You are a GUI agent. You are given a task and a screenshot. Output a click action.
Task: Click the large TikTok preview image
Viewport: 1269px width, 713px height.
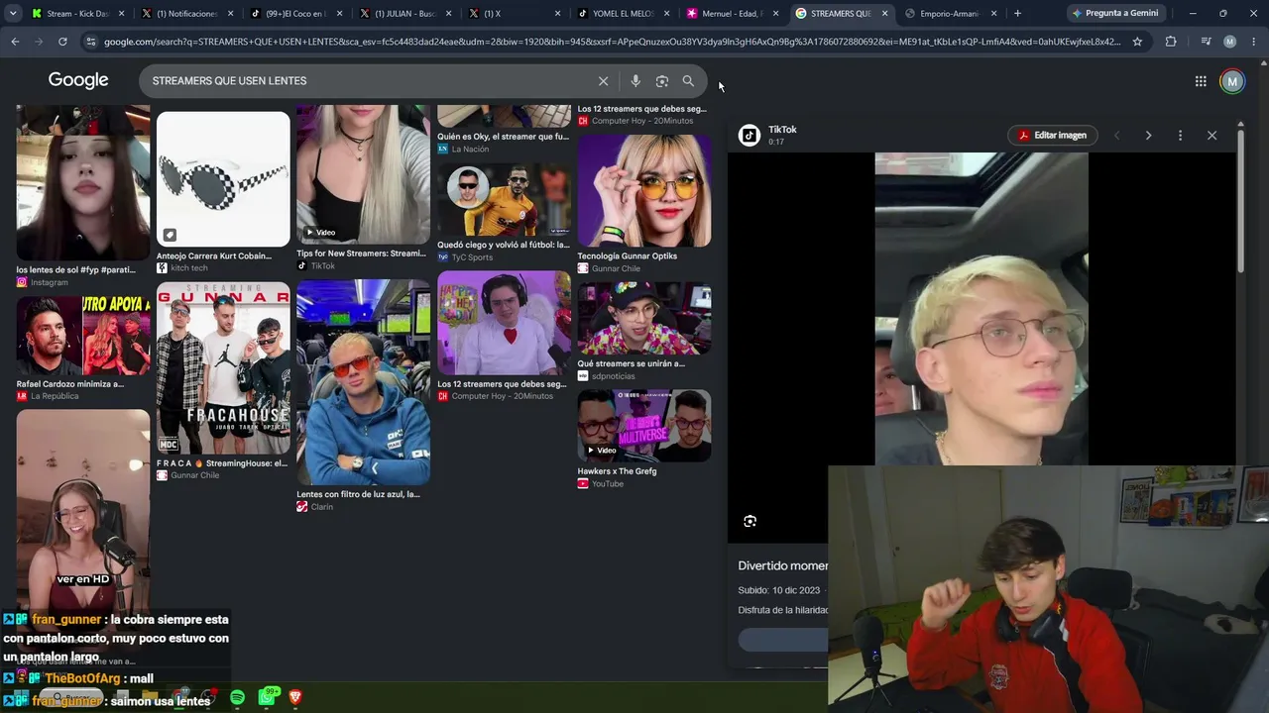981,309
